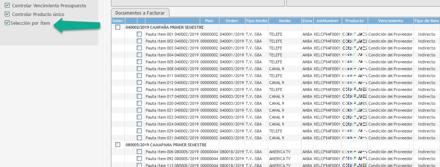Check the box for Pauta Item 092
The image size is (440, 167).
tap(139, 159)
